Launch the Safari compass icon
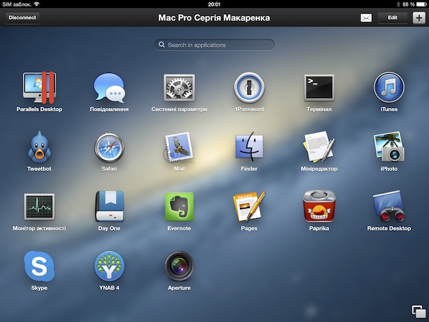429x322 pixels. tap(109, 148)
